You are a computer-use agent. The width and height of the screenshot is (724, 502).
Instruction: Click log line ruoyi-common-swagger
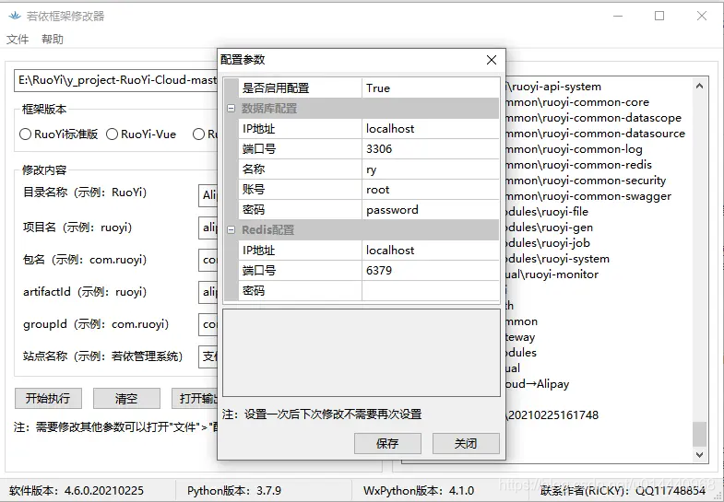[x=588, y=196]
